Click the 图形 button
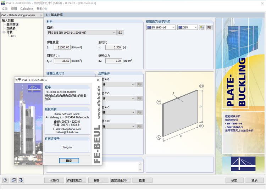Viewport: 266px width, 190px height. click(142, 180)
